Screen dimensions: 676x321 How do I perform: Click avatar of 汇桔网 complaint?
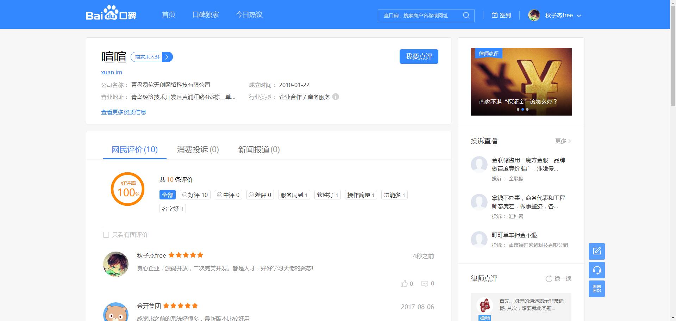click(479, 202)
